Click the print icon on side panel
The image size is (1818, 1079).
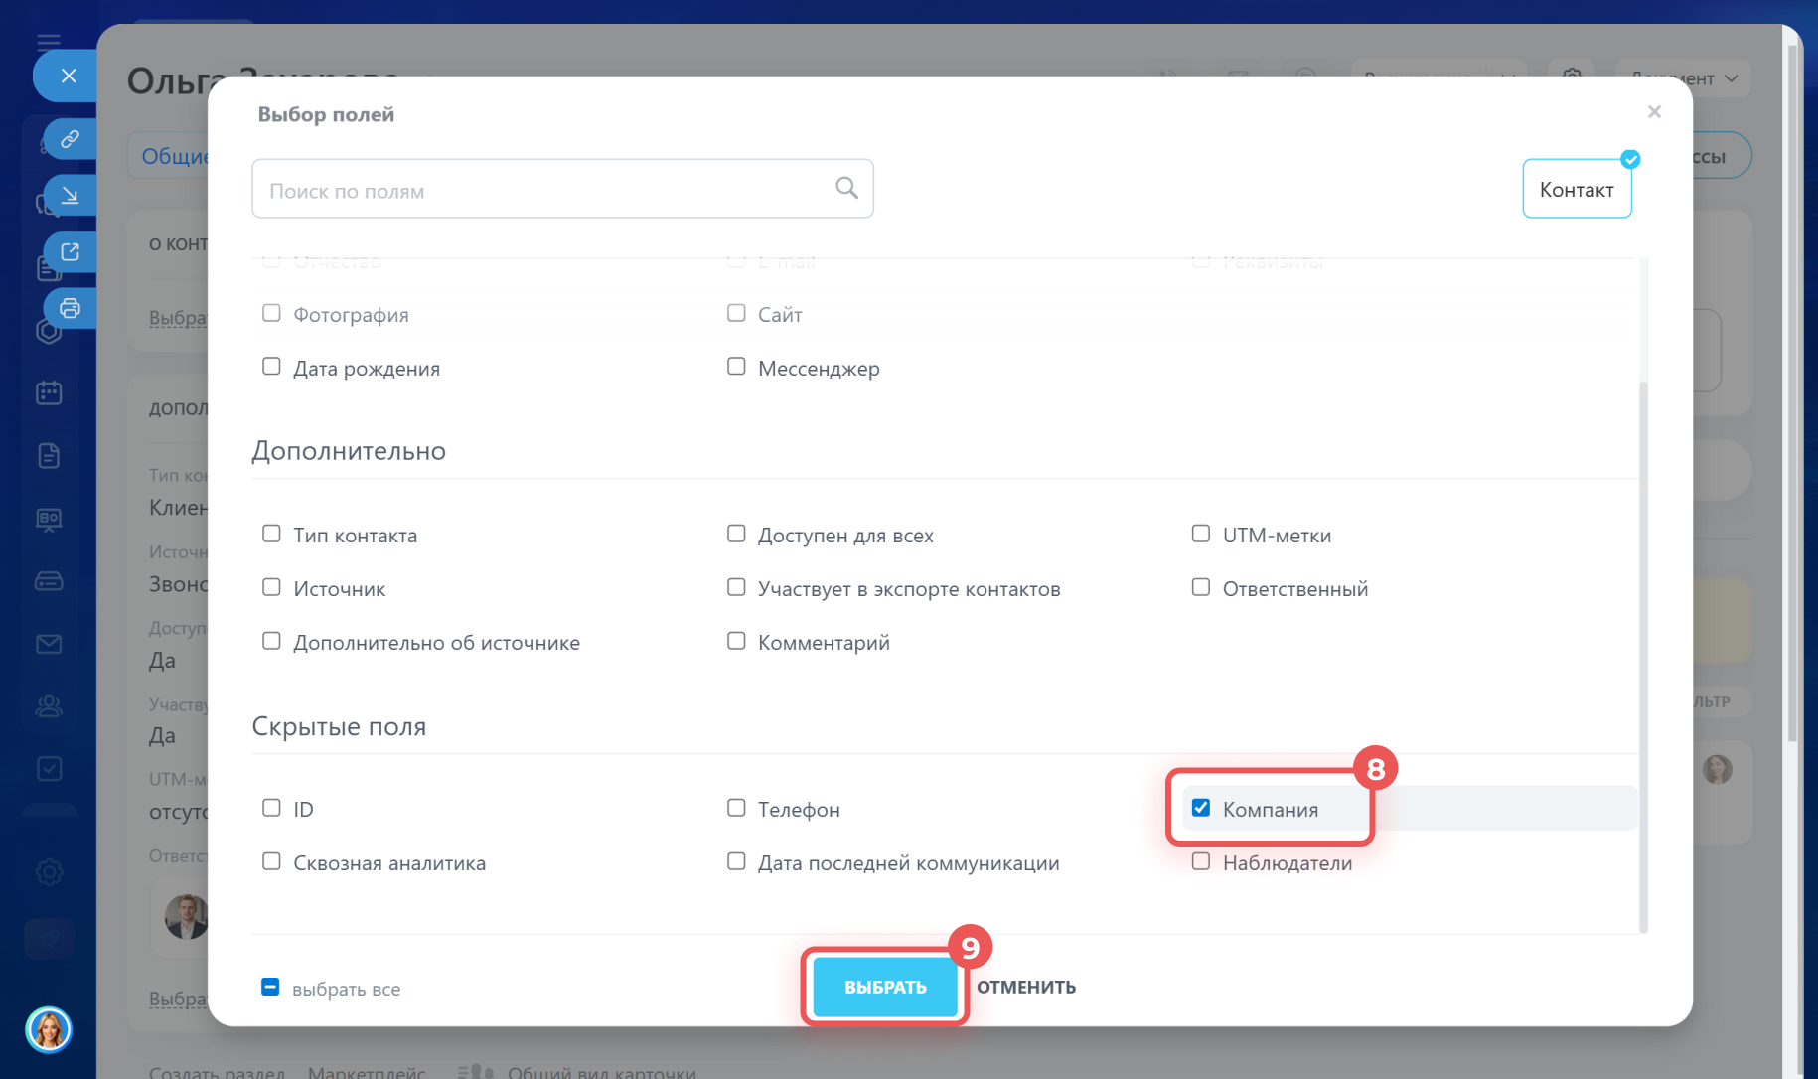[x=70, y=308]
